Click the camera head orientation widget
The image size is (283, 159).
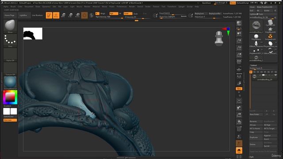pos(219,38)
